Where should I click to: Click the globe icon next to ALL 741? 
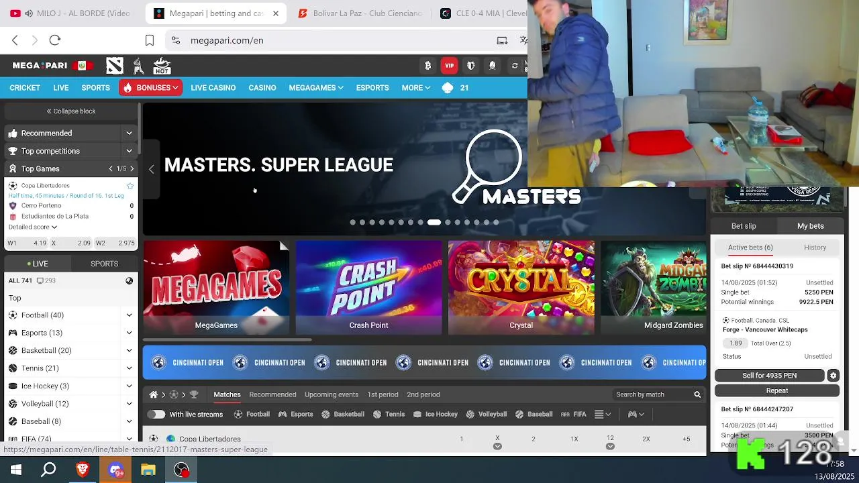coord(130,281)
